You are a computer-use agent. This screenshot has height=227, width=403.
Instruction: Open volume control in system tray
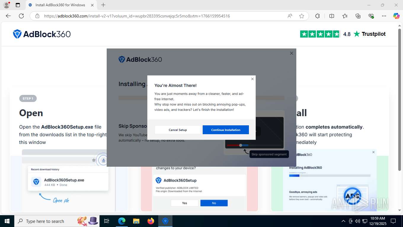[x=358, y=221]
